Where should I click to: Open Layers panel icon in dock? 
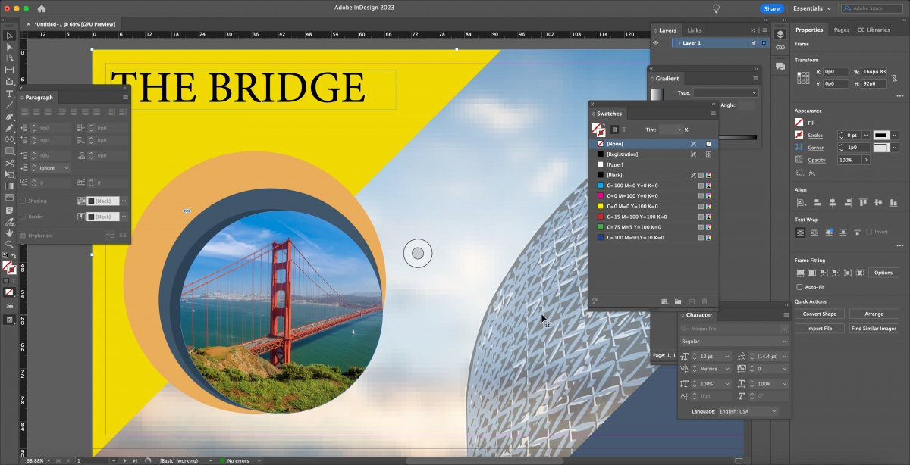(780, 34)
